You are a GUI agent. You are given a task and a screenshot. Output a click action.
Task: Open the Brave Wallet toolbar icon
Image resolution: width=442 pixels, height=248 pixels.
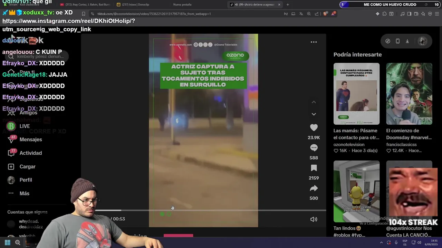[x=416, y=14]
